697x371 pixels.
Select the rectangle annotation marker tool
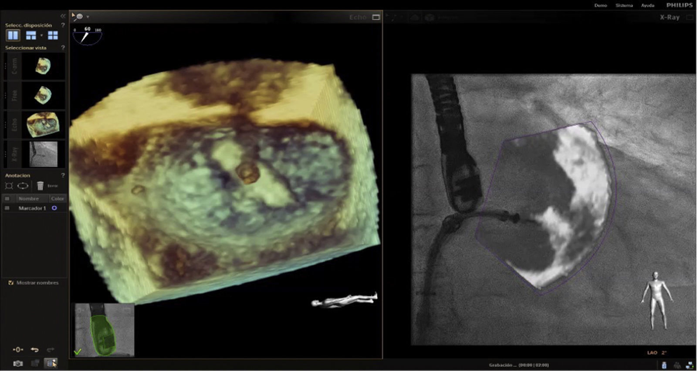[9, 186]
